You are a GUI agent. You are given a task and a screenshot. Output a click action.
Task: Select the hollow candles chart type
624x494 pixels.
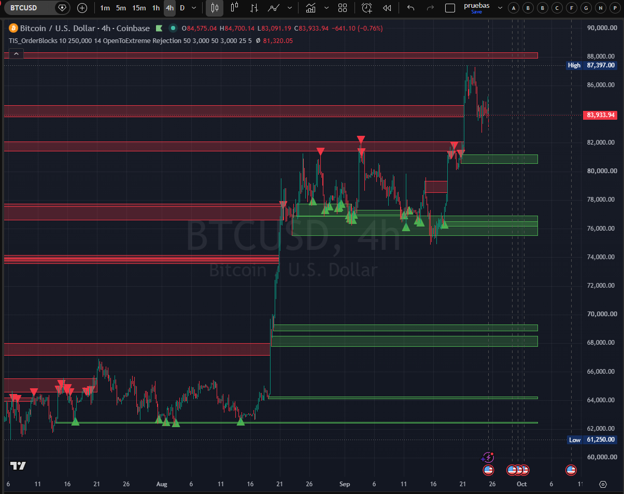point(234,8)
